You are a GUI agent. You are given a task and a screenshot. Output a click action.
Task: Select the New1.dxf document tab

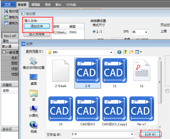pyautogui.click(x=10, y=36)
